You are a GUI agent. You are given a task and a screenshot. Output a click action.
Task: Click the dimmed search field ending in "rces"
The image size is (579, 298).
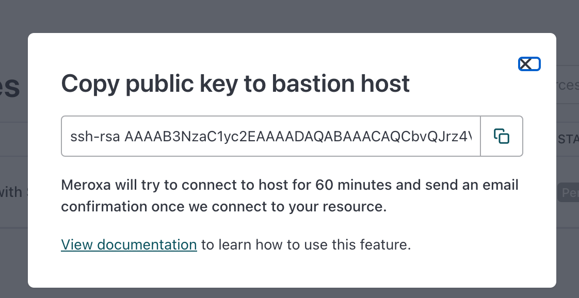click(568, 85)
